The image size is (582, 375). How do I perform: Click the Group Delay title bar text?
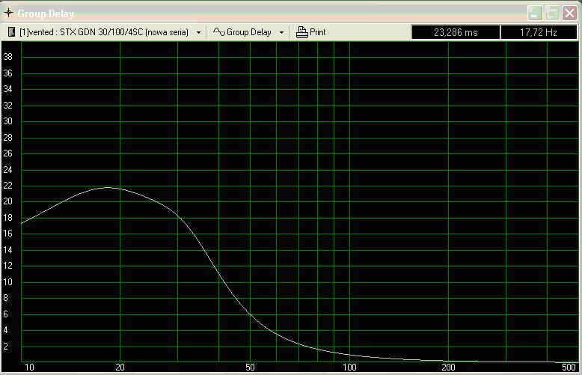(46, 13)
